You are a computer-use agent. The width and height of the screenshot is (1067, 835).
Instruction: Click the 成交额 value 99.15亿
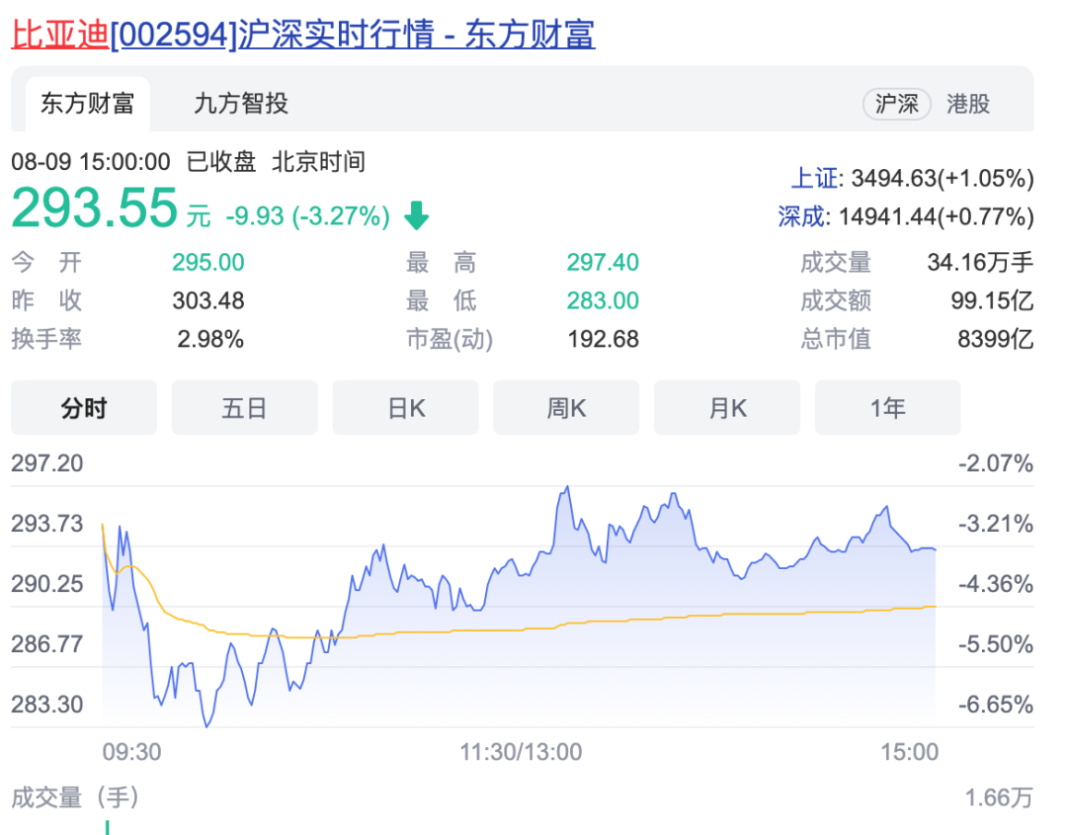[x=992, y=300]
